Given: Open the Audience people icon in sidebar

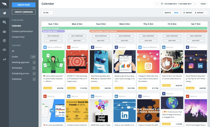Looking at the screenshot, I should [x=4, y=50].
